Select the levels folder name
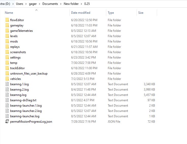This screenshot has height=144, width=187. coord(14,36)
